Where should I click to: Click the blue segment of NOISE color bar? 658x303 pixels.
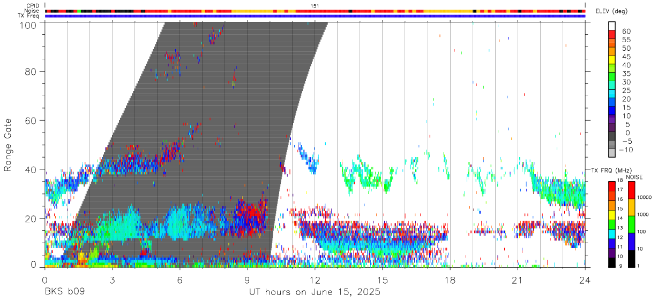click(x=631, y=241)
